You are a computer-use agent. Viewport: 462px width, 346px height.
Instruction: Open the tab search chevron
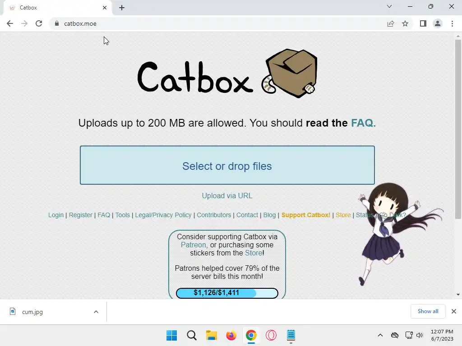(x=389, y=6)
